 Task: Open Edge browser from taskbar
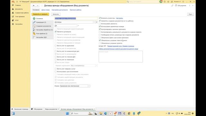(x=106, y=113)
